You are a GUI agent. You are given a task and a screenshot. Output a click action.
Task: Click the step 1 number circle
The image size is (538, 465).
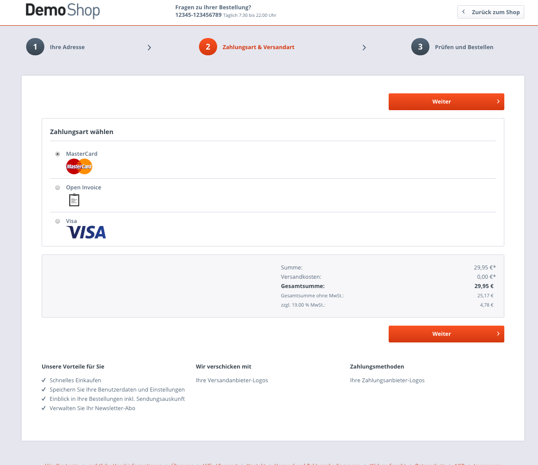35,47
